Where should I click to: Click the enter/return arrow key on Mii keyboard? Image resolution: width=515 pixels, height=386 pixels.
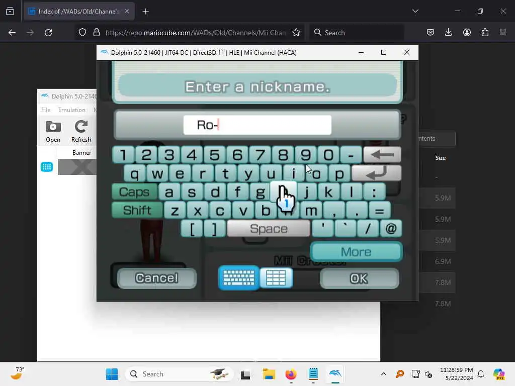(x=376, y=173)
